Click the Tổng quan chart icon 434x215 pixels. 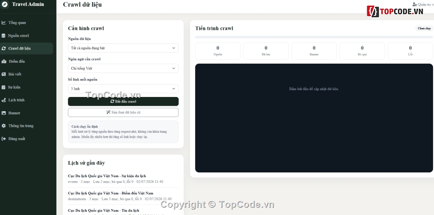(4, 23)
